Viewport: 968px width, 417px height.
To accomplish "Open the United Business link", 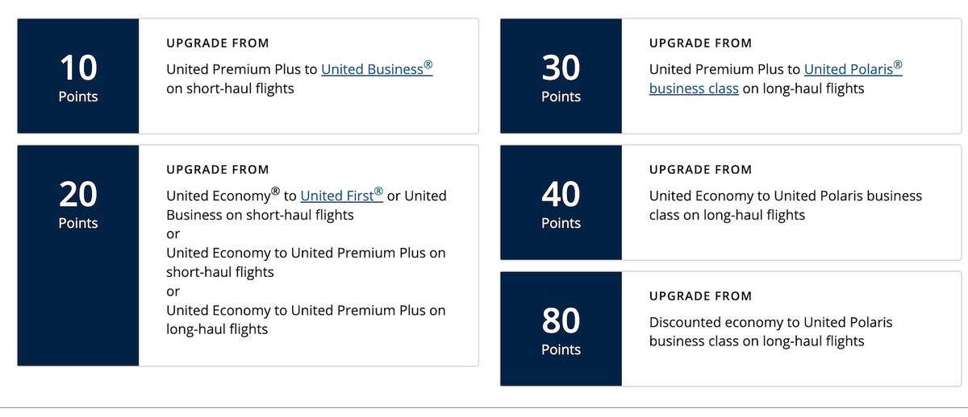I will (x=377, y=69).
